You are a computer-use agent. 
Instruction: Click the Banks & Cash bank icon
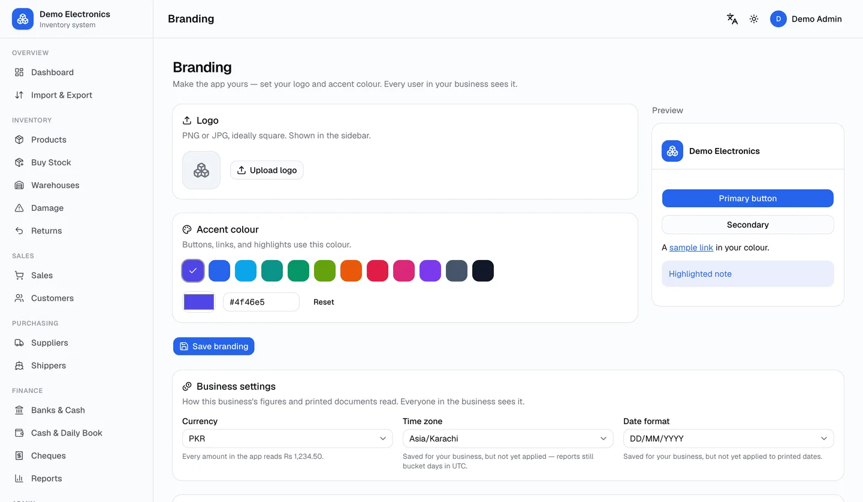pyautogui.click(x=19, y=410)
